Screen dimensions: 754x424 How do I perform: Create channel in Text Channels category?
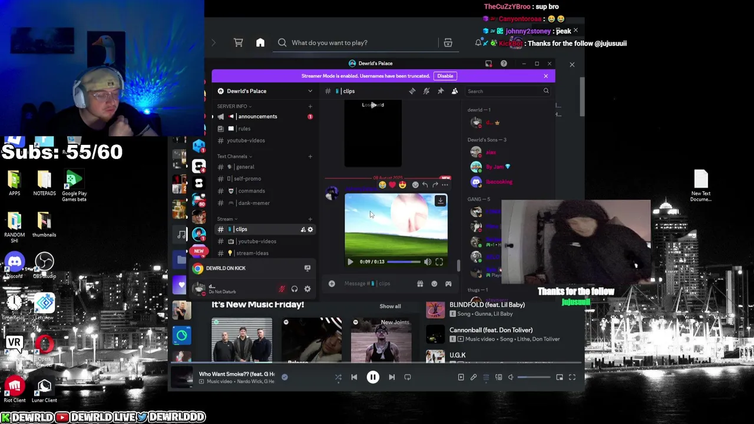pos(310,157)
